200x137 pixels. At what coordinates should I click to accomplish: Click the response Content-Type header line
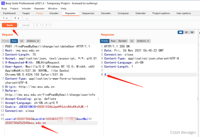coord(142,58)
